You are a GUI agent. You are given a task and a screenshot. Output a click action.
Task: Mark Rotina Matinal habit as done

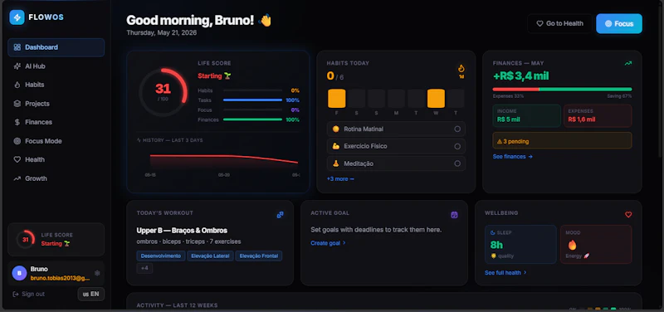[457, 129]
